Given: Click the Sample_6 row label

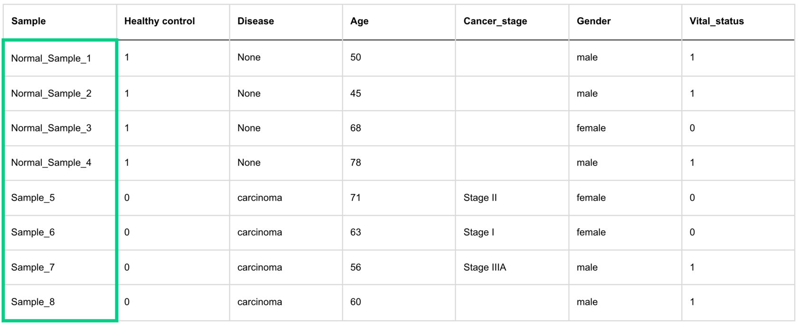Looking at the screenshot, I should pos(33,232).
